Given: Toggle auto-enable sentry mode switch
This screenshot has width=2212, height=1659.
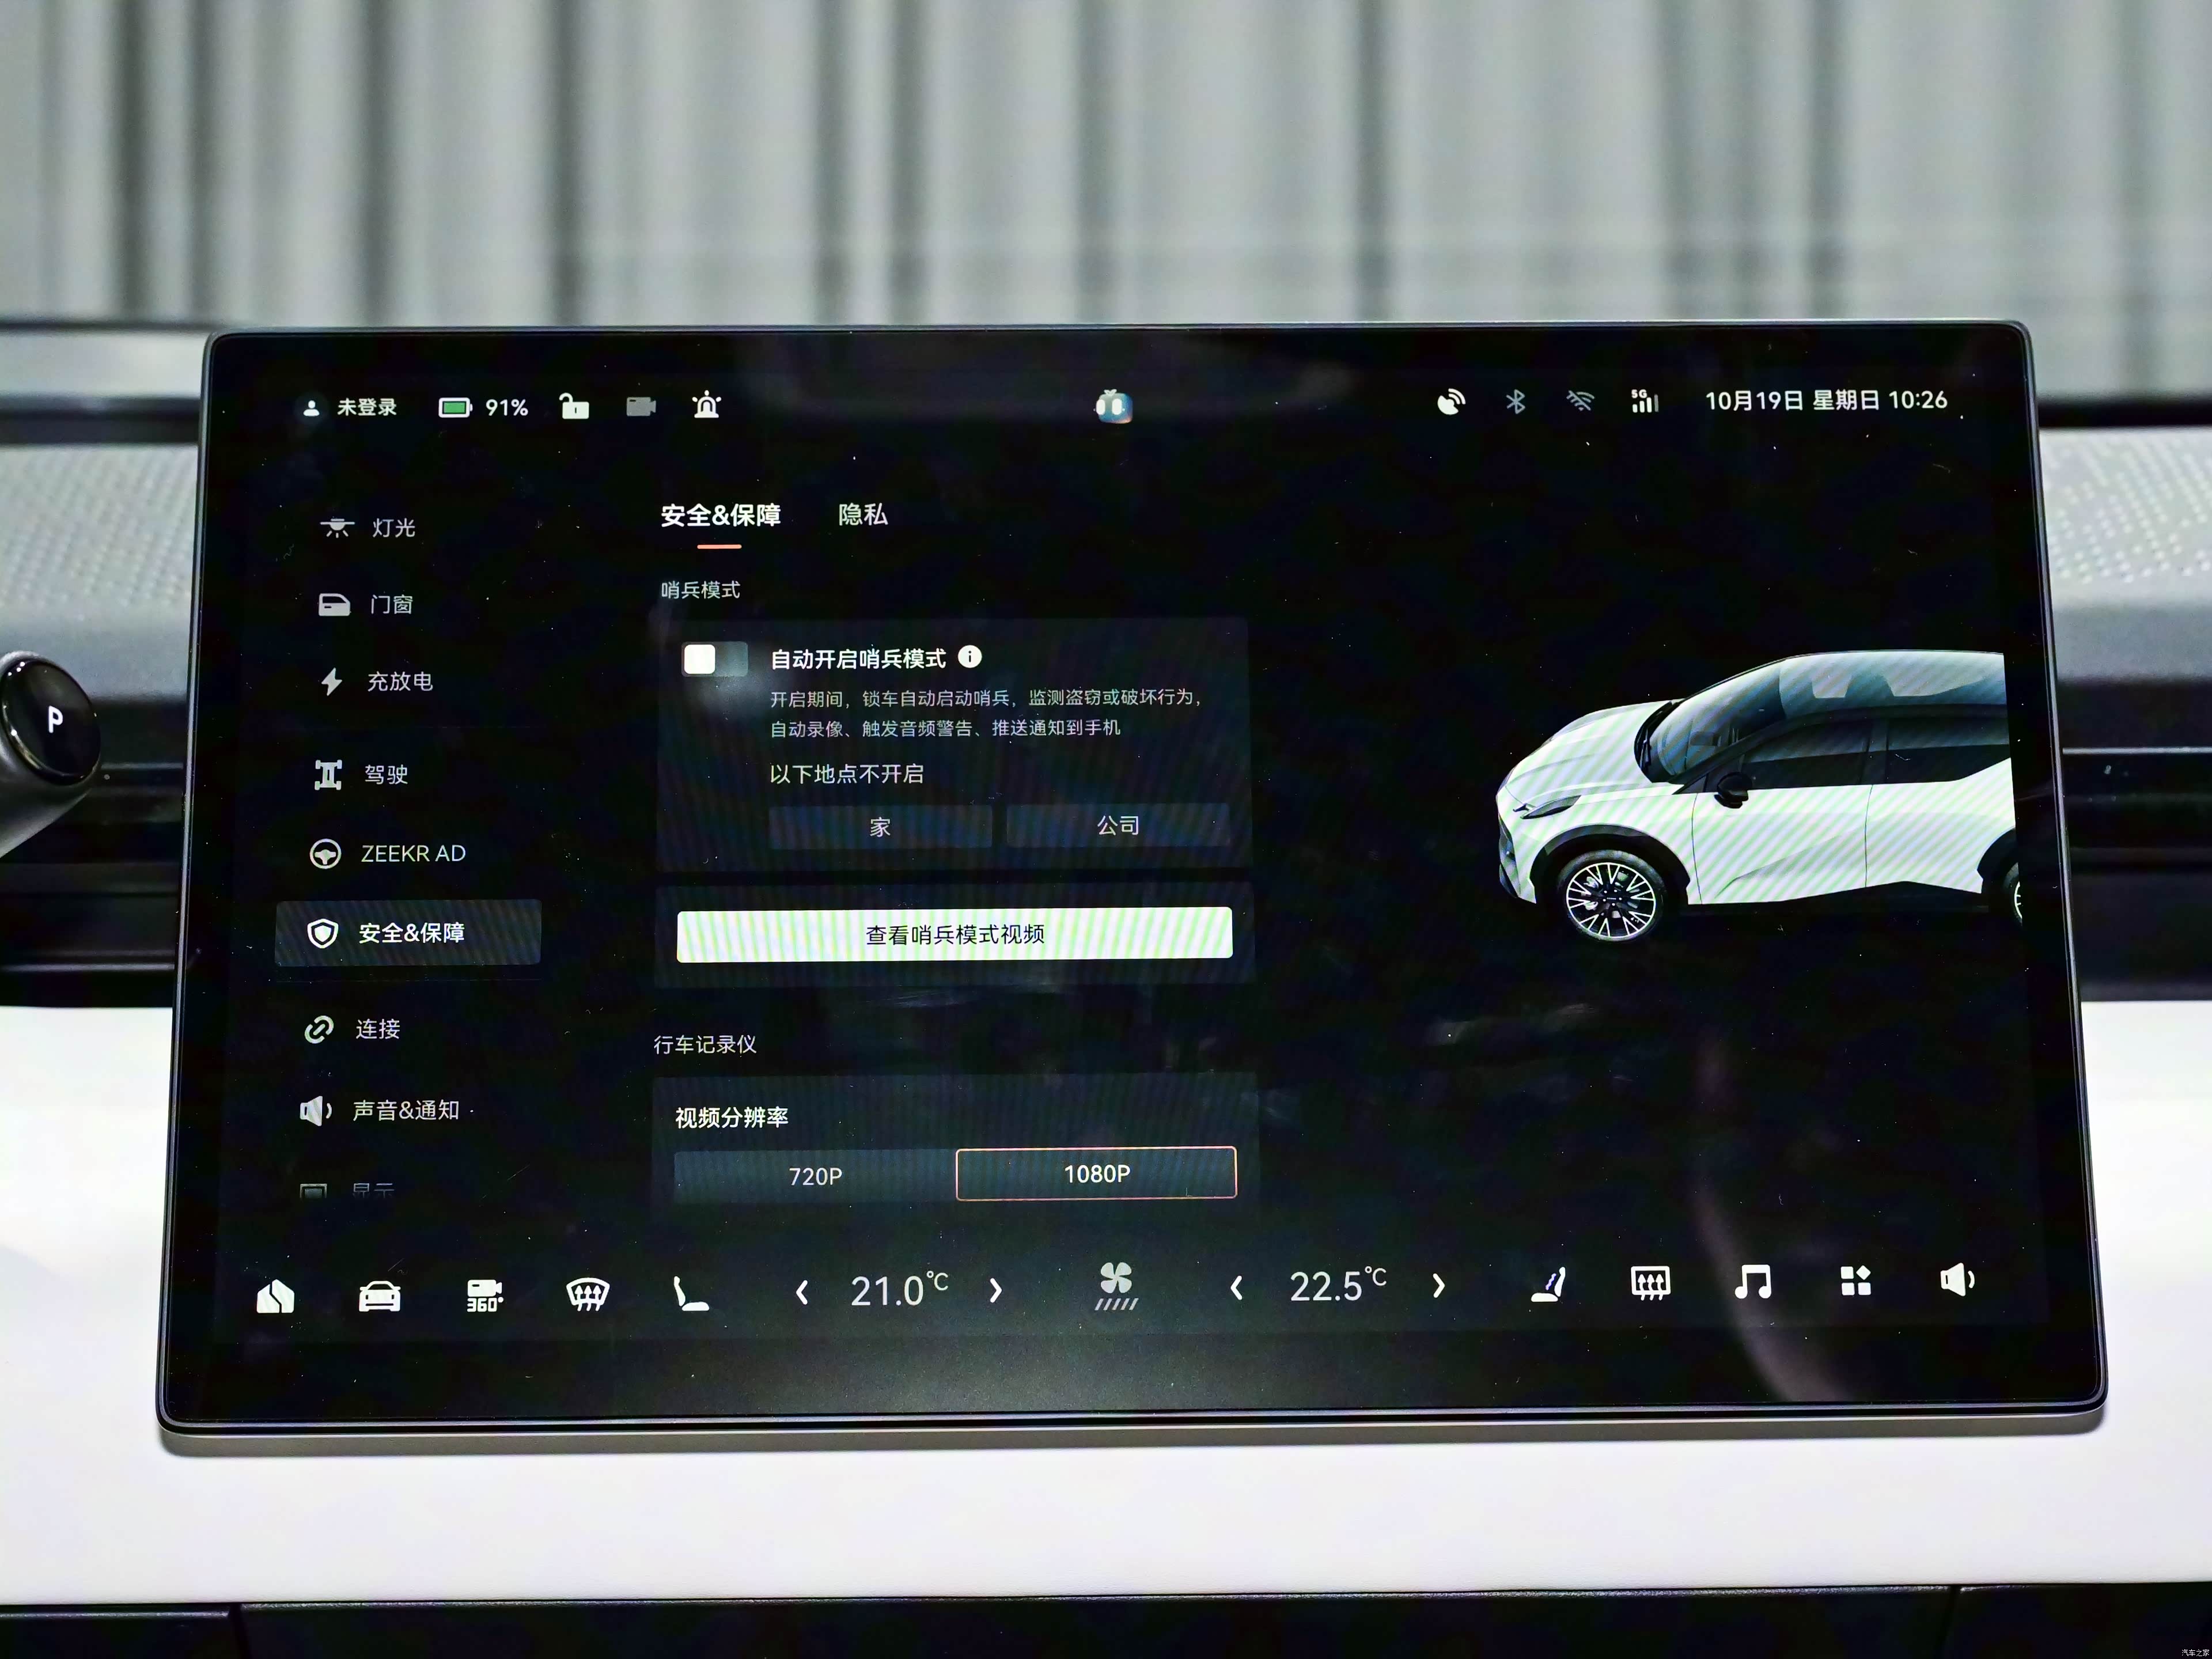Looking at the screenshot, I should point(714,659).
